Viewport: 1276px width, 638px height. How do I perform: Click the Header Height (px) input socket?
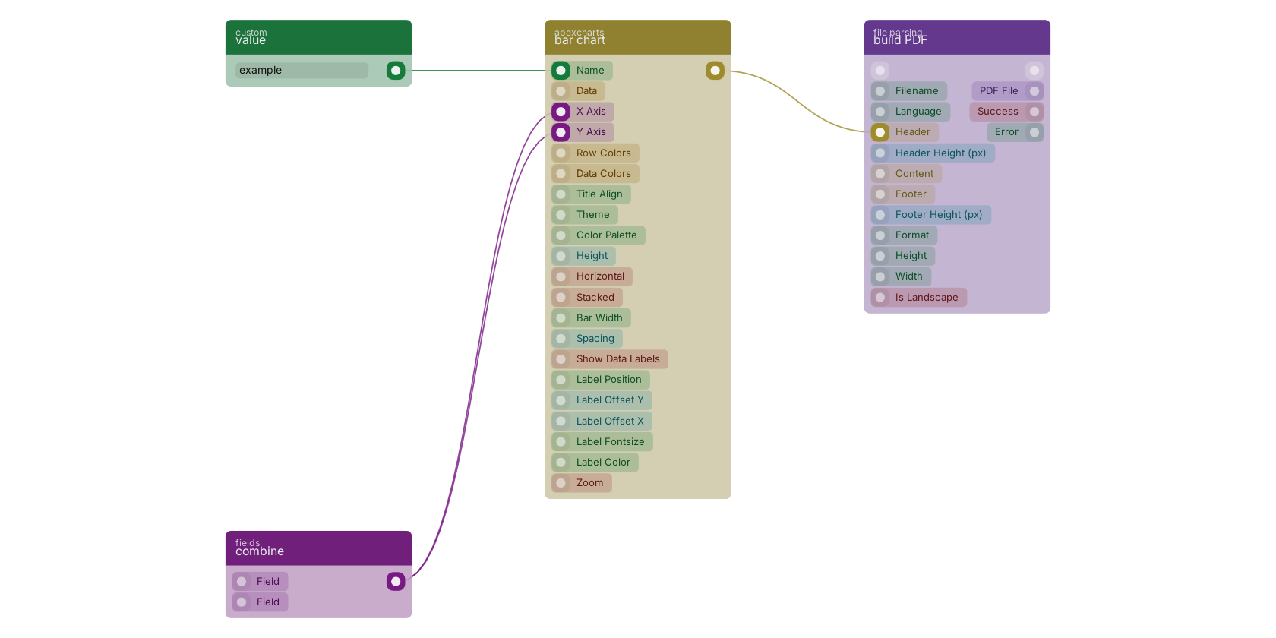click(x=880, y=153)
